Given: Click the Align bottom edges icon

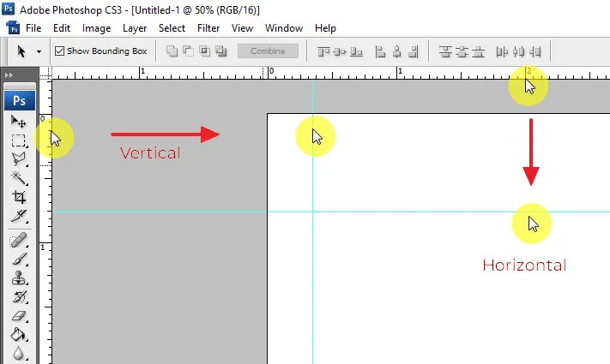Looking at the screenshot, I should point(356,51).
